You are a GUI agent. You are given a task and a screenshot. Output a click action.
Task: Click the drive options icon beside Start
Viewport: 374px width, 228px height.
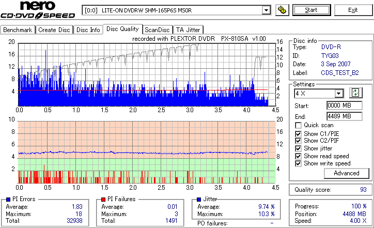click(282, 10)
